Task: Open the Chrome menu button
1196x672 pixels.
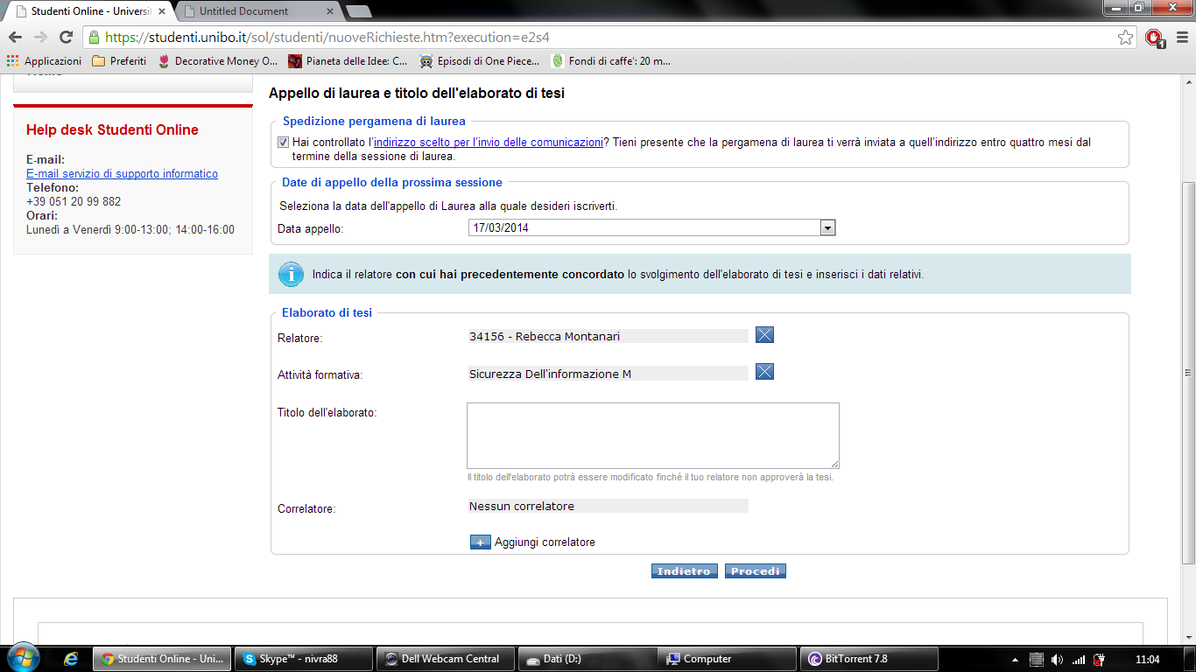Action: coord(1180,38)
